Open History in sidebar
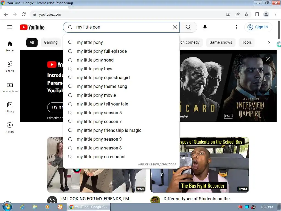281x211 pixels. (10, 127)
